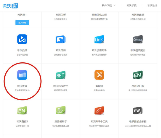Click the 游戏化课堂管理工具 subtitle
The width and height of the screenshot is (161, 138).
point(99,19)
